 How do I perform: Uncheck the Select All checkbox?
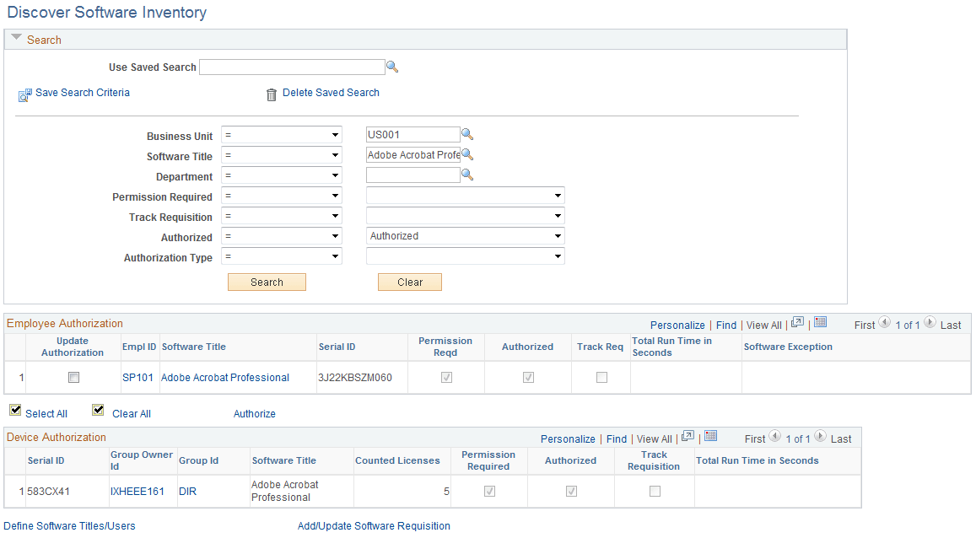pos(15,410)
